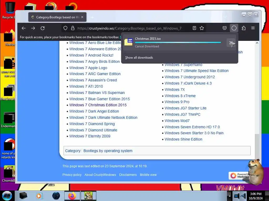This screenshot has height=201, width=269.
Task: Open Windows Seven Starter 3.0 No Pain
Action: coord(194,133)
